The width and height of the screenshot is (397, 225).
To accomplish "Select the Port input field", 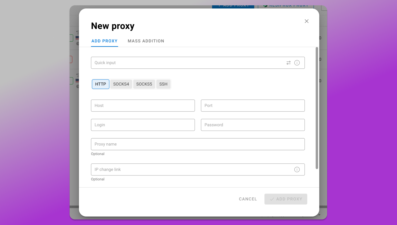I will tap(253, 105).
